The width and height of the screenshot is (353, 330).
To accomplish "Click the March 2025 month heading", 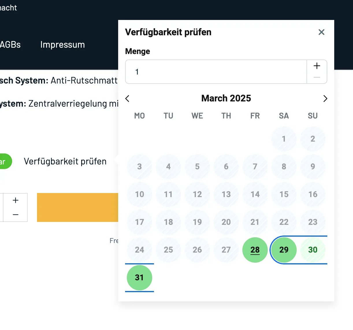I will coord(226,98).
